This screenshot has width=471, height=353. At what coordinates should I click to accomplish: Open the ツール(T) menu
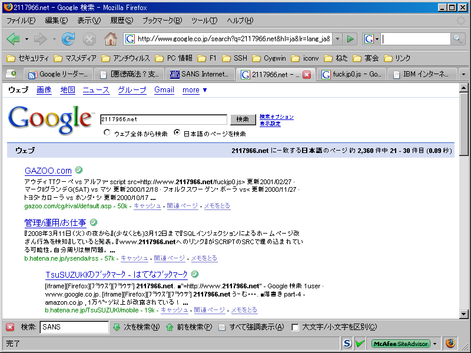204,21
